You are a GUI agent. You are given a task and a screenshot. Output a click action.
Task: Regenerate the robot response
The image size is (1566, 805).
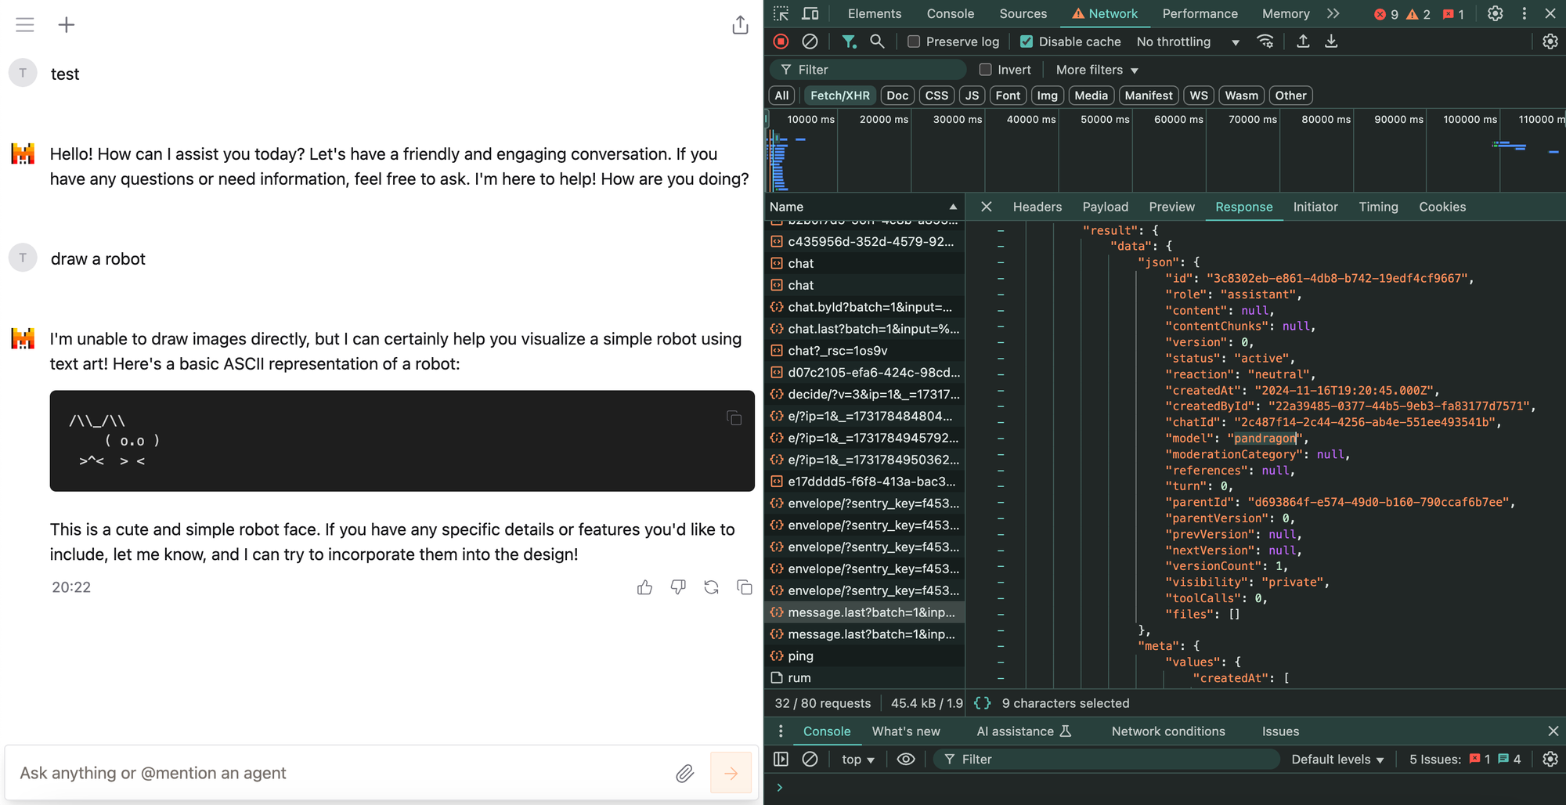(711, 587)
